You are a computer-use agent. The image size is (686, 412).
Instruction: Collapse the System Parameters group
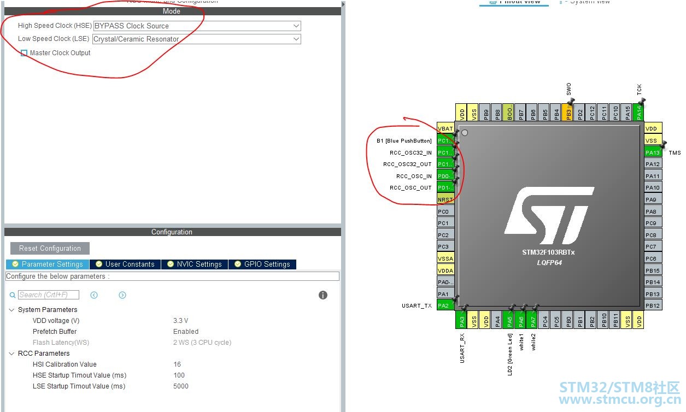[x=12, y=310]
